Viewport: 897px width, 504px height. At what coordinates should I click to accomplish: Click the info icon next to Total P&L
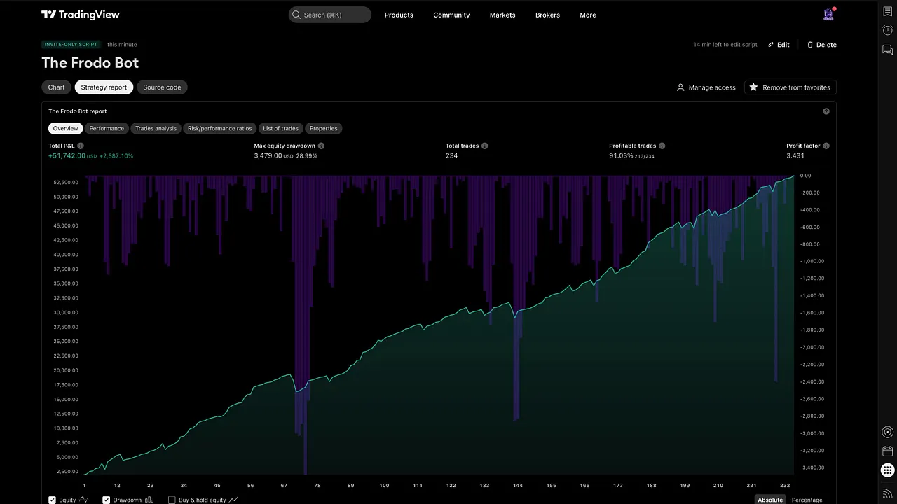pos(81,146)
